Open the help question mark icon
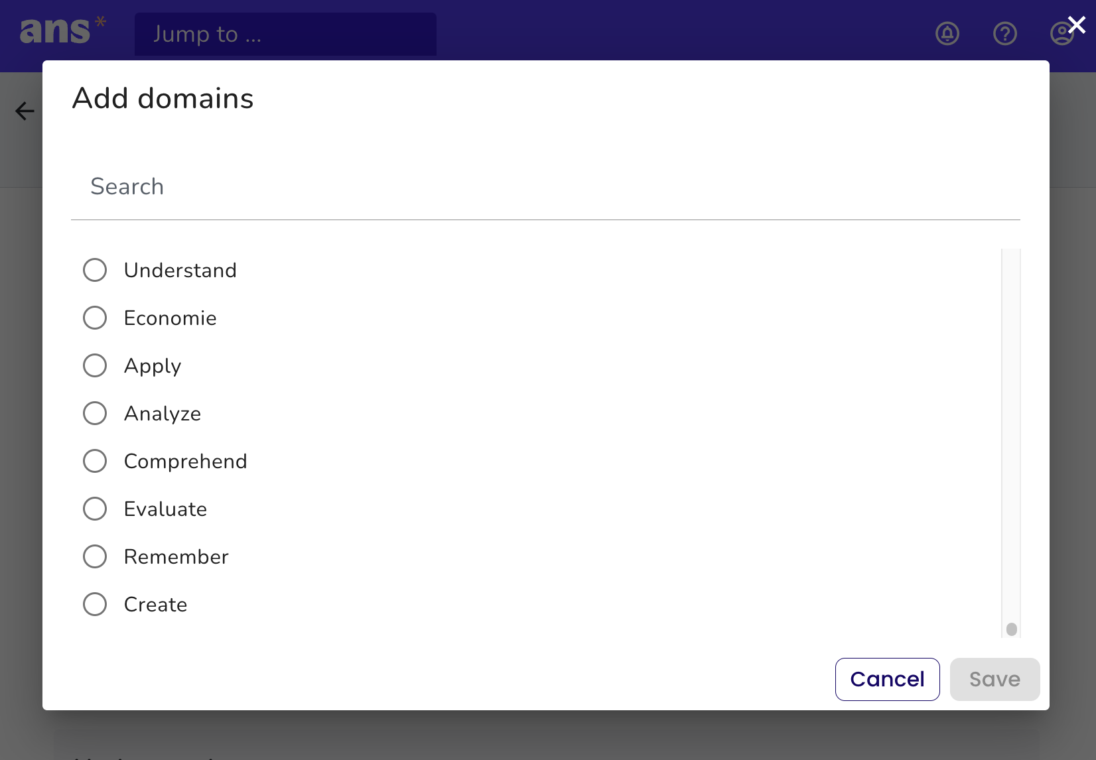This screenshot has height=760, width=1096. coord(1005,33)
